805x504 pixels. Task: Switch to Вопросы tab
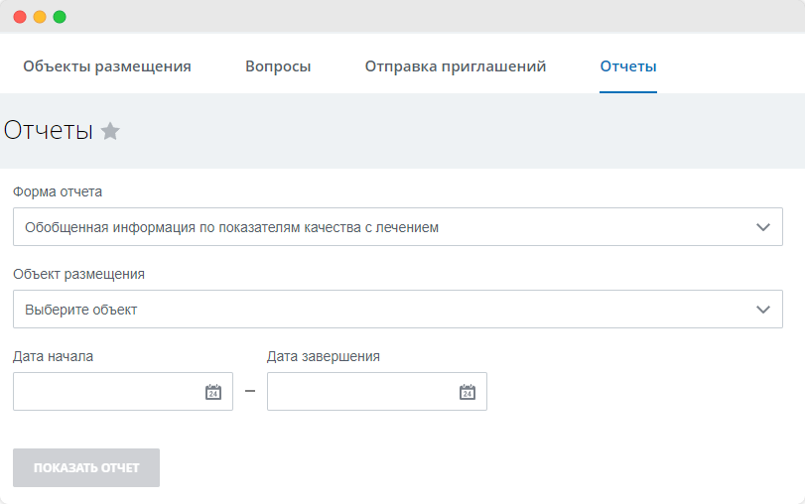[x=278, y=66]
